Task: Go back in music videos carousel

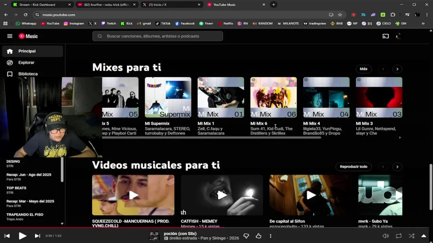Action: click(383, 167)
